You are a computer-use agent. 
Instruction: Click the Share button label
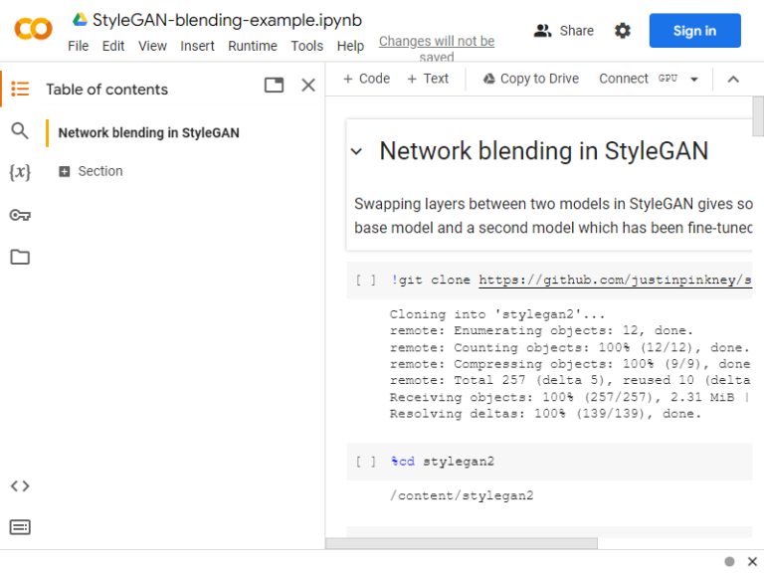coord(576,31)
